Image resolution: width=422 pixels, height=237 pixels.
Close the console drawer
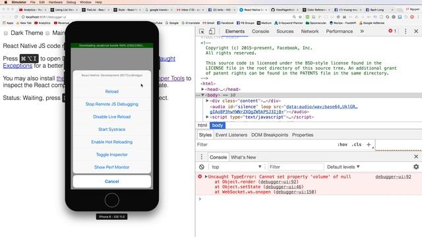coord(416,156)
